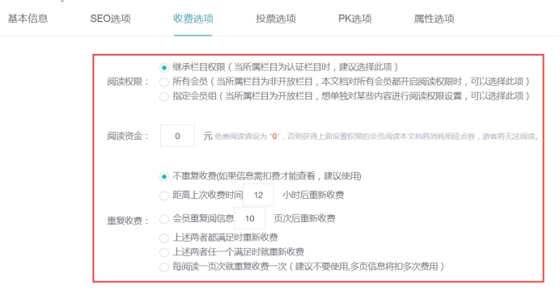Click the page count field showing 10
This screenshot has width=560, height=299.
coord(249,218)
